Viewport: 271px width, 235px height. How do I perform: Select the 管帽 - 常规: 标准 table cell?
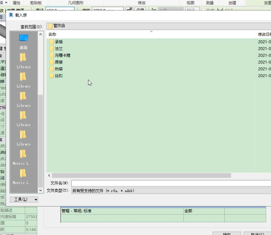pyautogui.click(x=122, y=211)
